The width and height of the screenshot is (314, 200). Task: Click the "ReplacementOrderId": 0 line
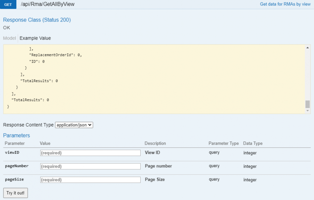[x=56, y=55]
